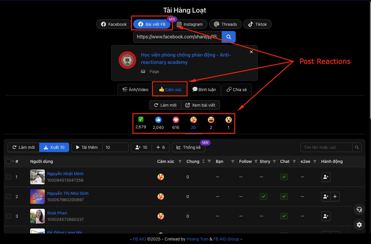This screenshot has width=371, height=244.
Task: Click the bulk add-friend 10 button
Action: tap(141, 147)
